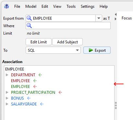Open the File menu
This screenshot has width=133, height=120.
[17, 6]
